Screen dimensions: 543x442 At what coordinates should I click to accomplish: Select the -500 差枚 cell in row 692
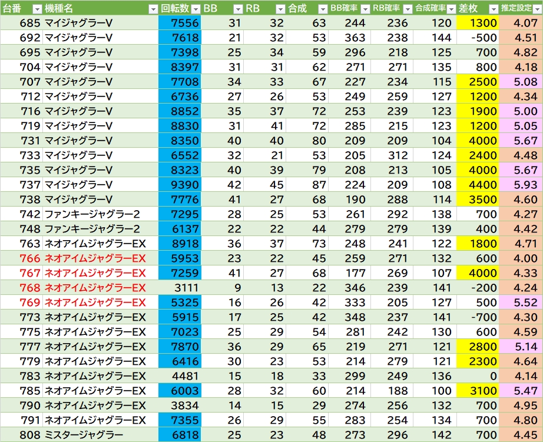478,38
